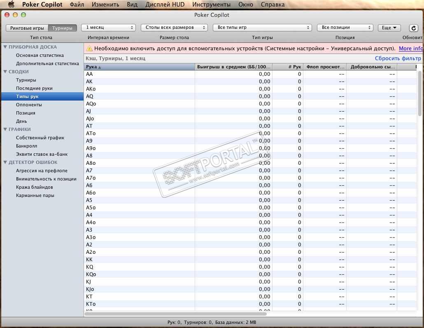The image size is (424, 328).
Task: Select Позиция in sidebar
Action: [26, 113]
